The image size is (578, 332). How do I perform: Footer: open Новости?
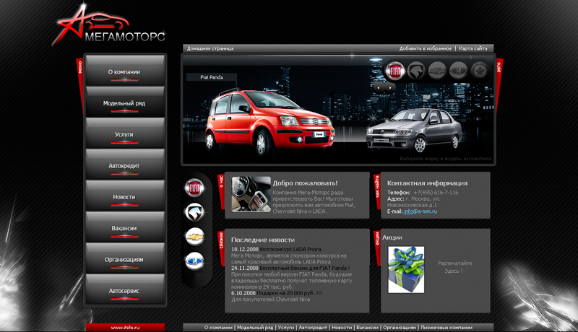342,327
